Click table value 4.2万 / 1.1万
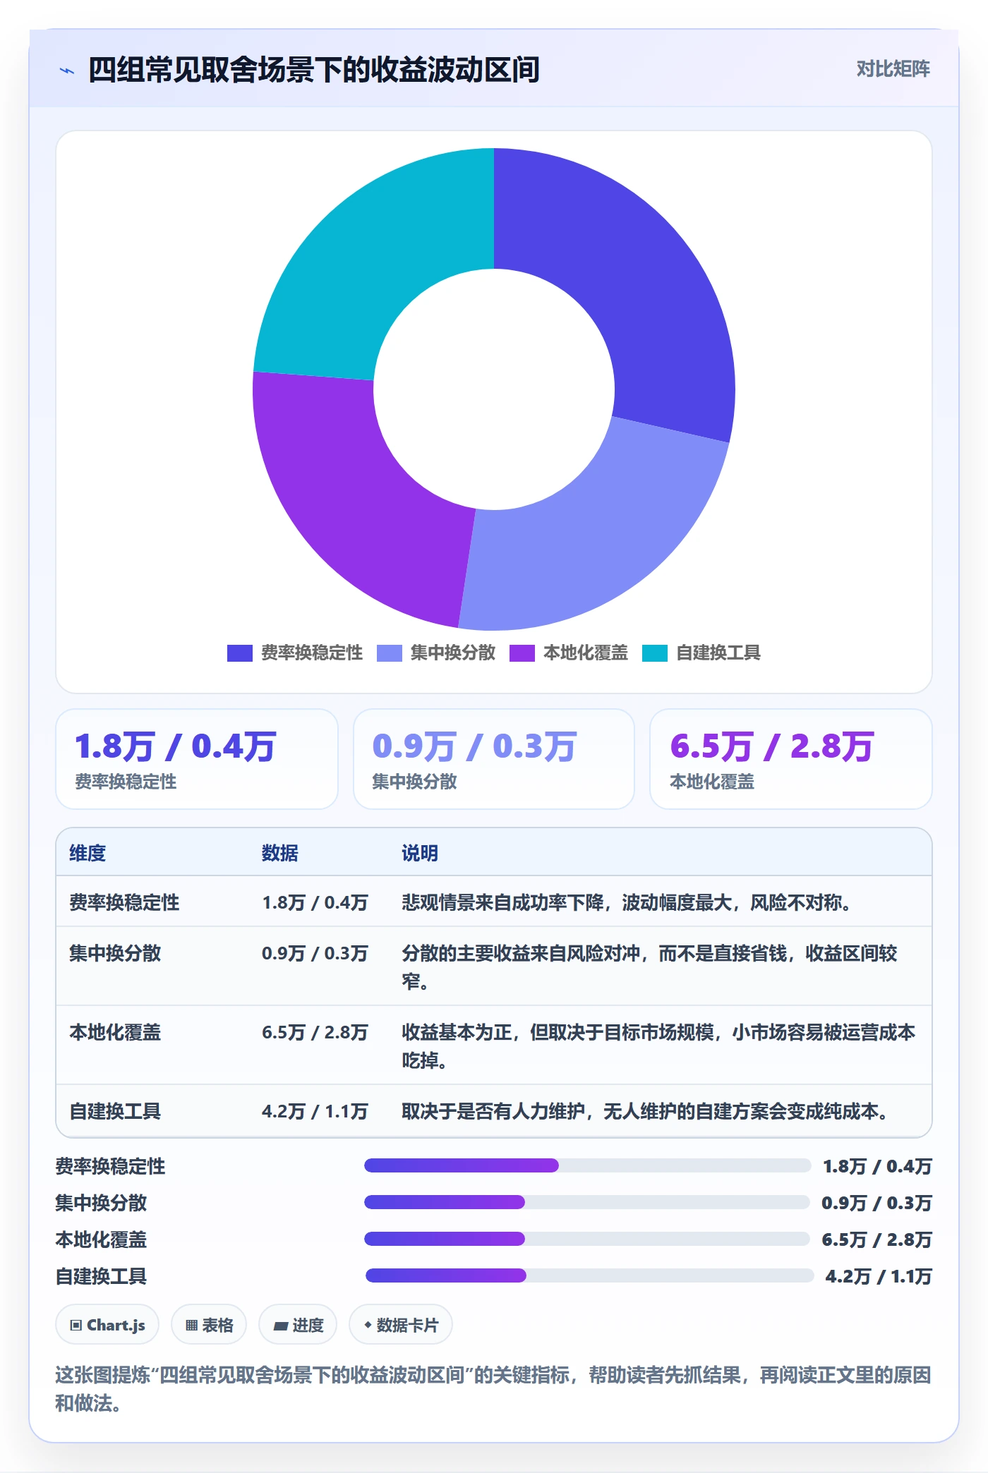 pyautogui.click(x=315, y=1111)
